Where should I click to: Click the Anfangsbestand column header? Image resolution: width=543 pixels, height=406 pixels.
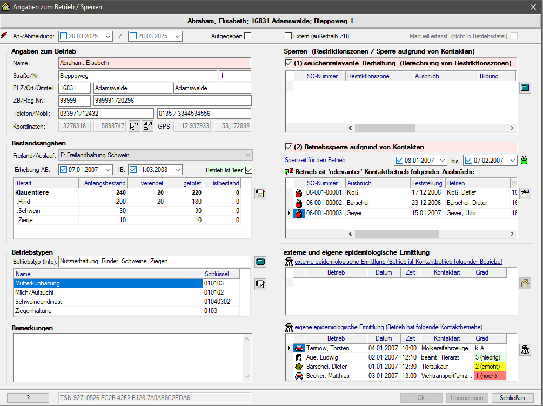[103, 183]
